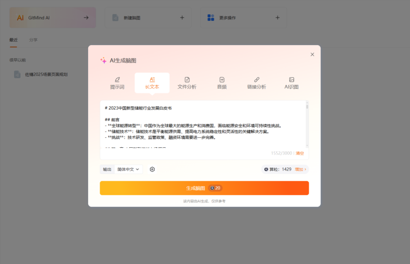Click the file icon beside 佐糖2025场景页面规划
This screenshot has width=410, height=264.
click(17, 74)
